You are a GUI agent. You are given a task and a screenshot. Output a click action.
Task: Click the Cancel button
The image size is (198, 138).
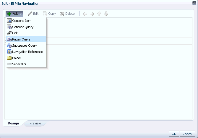187,134
